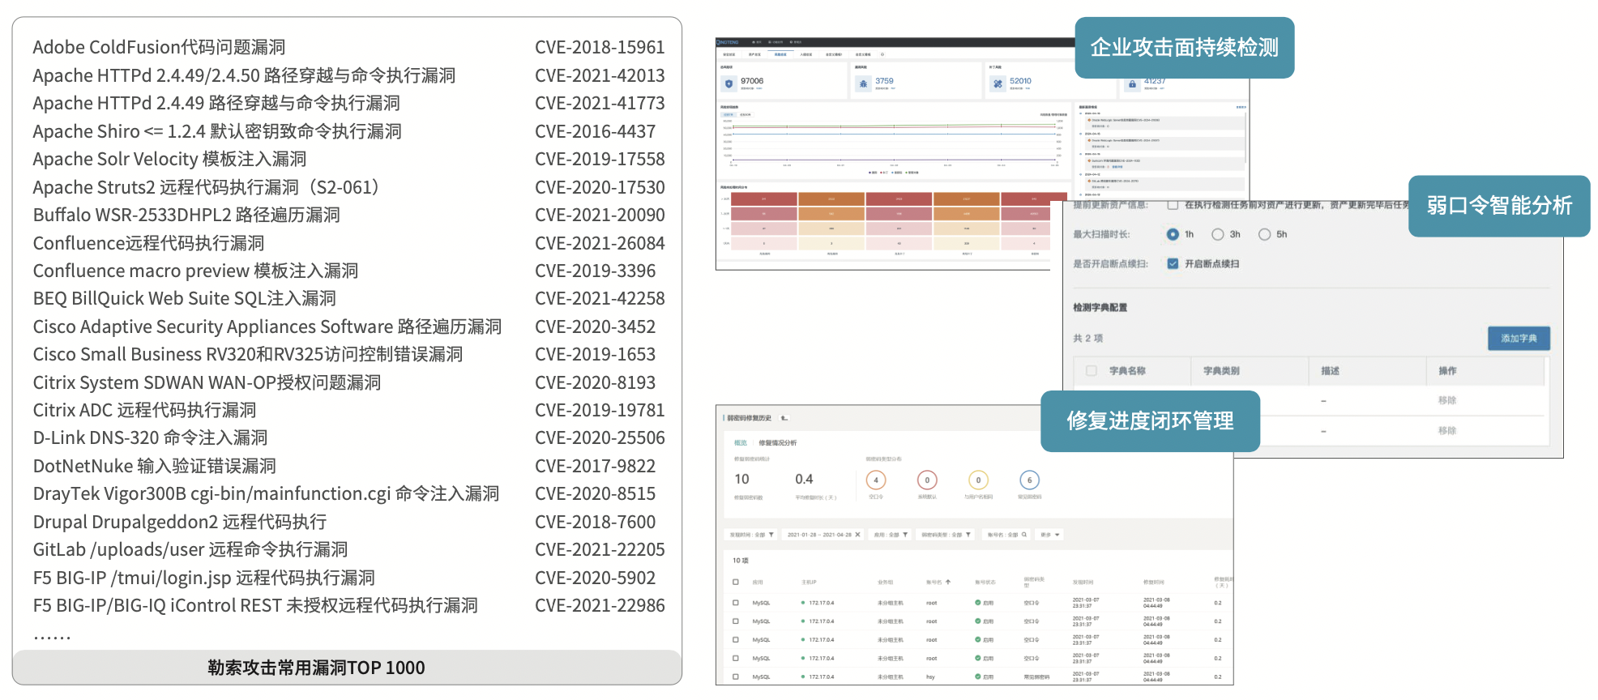
Task: Click the patch icon beside 52010
Action: [x=998, y=83]
